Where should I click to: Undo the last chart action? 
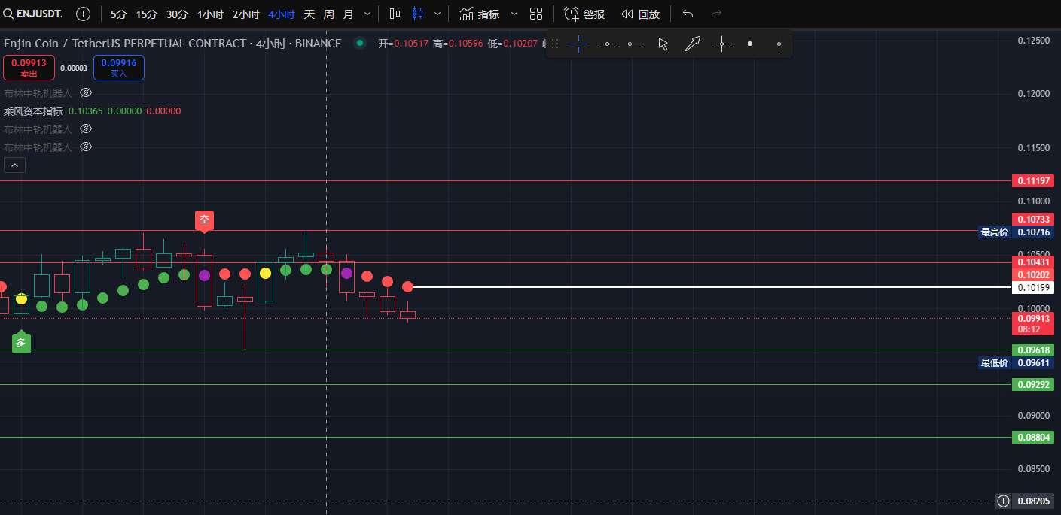tap(688, 14)
